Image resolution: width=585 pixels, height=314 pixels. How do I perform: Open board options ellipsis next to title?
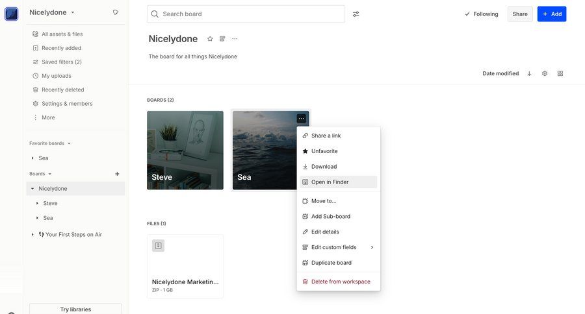[235, 39]
